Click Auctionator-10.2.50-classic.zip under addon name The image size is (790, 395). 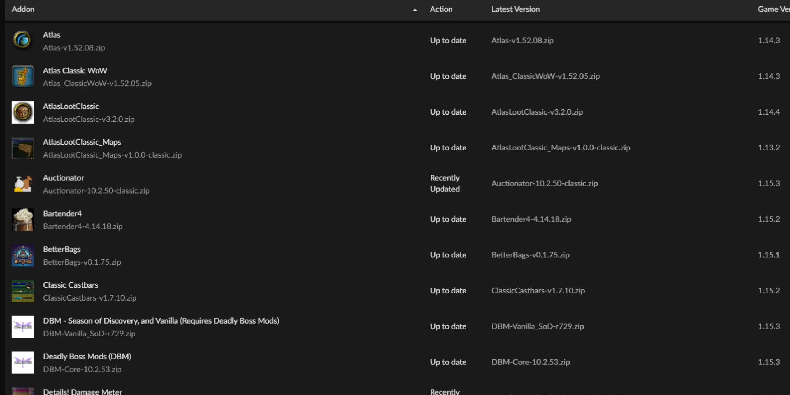tap(96, 191)
